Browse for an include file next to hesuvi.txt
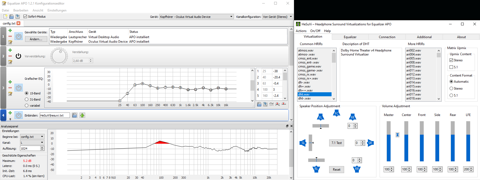This screenshot has height=180, width=480. pyautogui.click(x=74, y=115)
